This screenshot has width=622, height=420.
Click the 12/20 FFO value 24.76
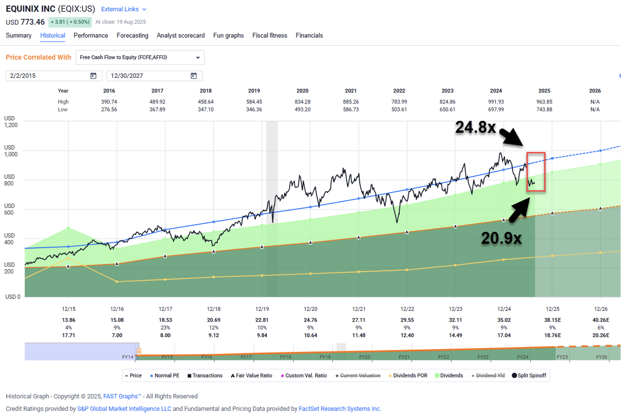coord(310,320)
